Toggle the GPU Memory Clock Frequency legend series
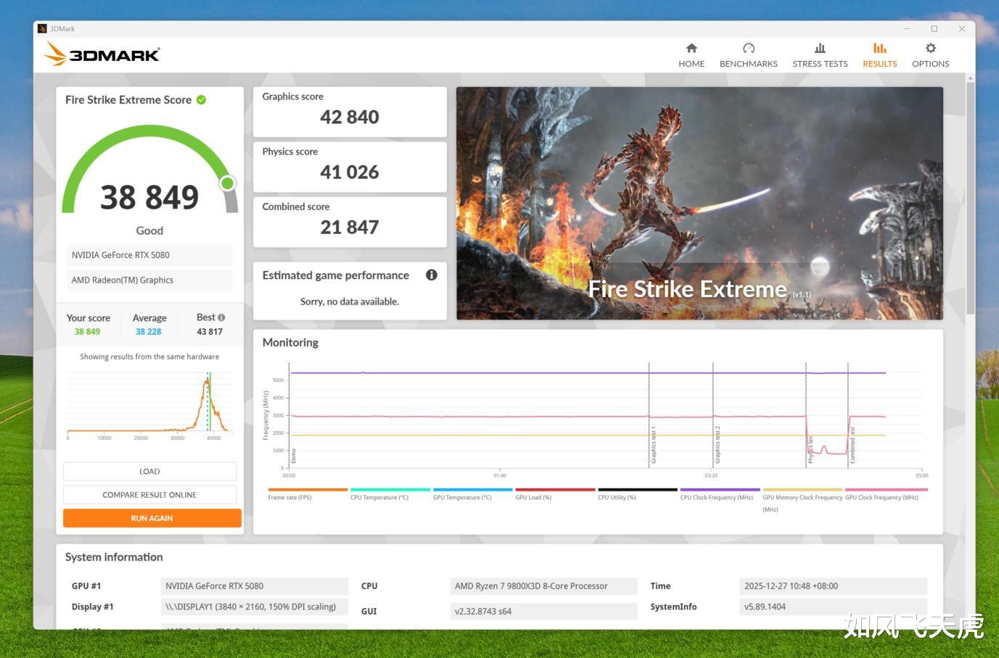The height and width of the screenshot is (658, 999). coord(802,500)
